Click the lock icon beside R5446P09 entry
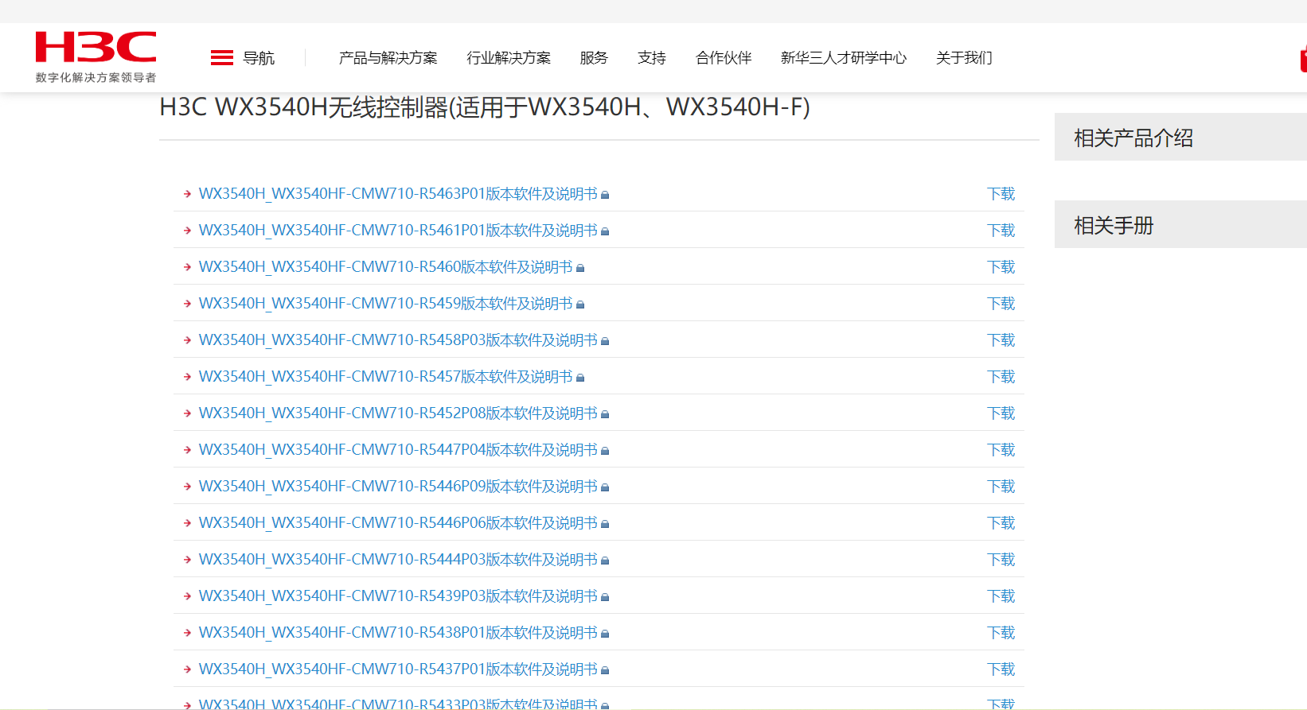 [605, 487]
